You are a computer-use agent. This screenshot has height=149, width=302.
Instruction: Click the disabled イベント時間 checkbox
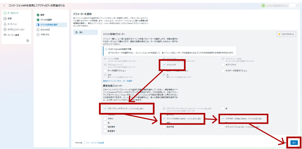pos(105,59)
